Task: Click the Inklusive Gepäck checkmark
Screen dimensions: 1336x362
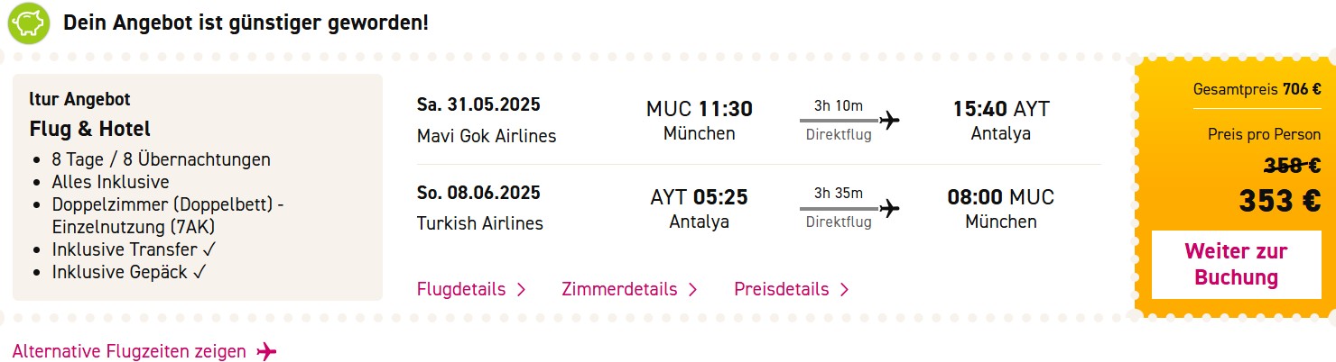Action: coord(201,272)
